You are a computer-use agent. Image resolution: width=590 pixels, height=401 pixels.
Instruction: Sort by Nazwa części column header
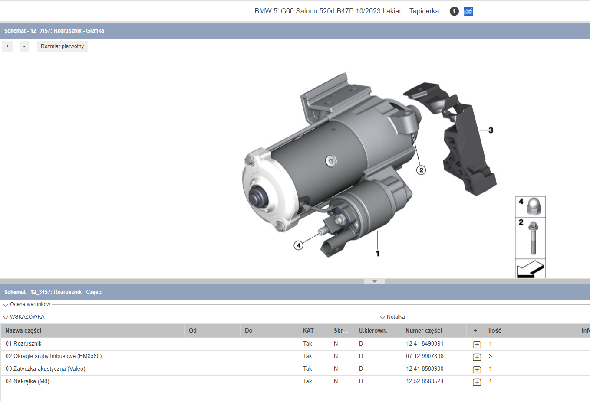pos(93,330)
